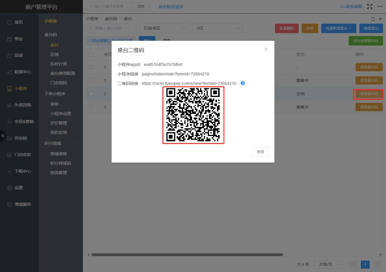Click the 搜索 button in top bar
The height and width of the screenshot is (272, 386).
(x=141, y=6)
